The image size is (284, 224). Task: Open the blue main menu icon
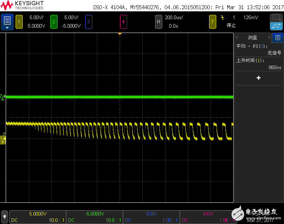[x=7, y=22]
